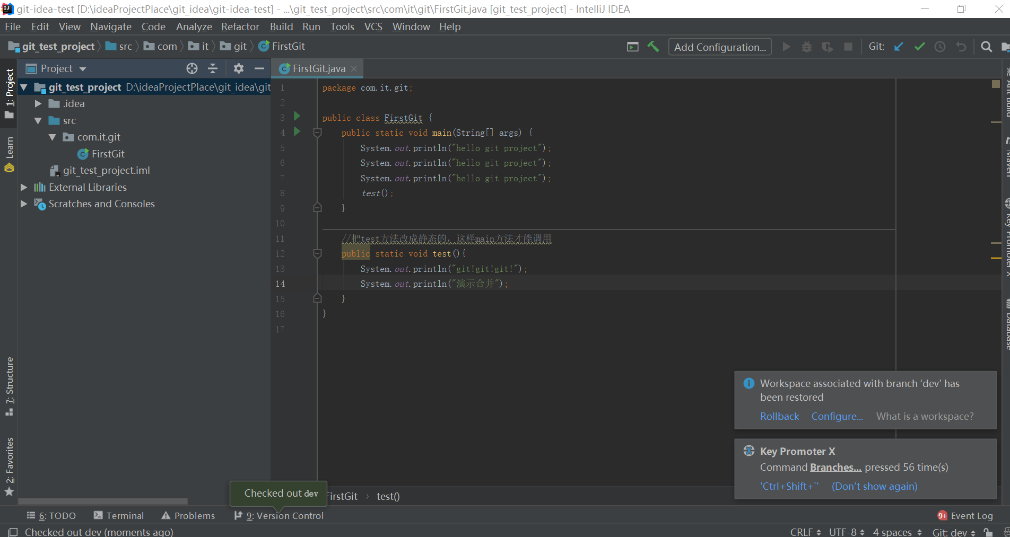Toggle the Event Log tool window
Screen dimensions: 1010x537
(965, 516)
